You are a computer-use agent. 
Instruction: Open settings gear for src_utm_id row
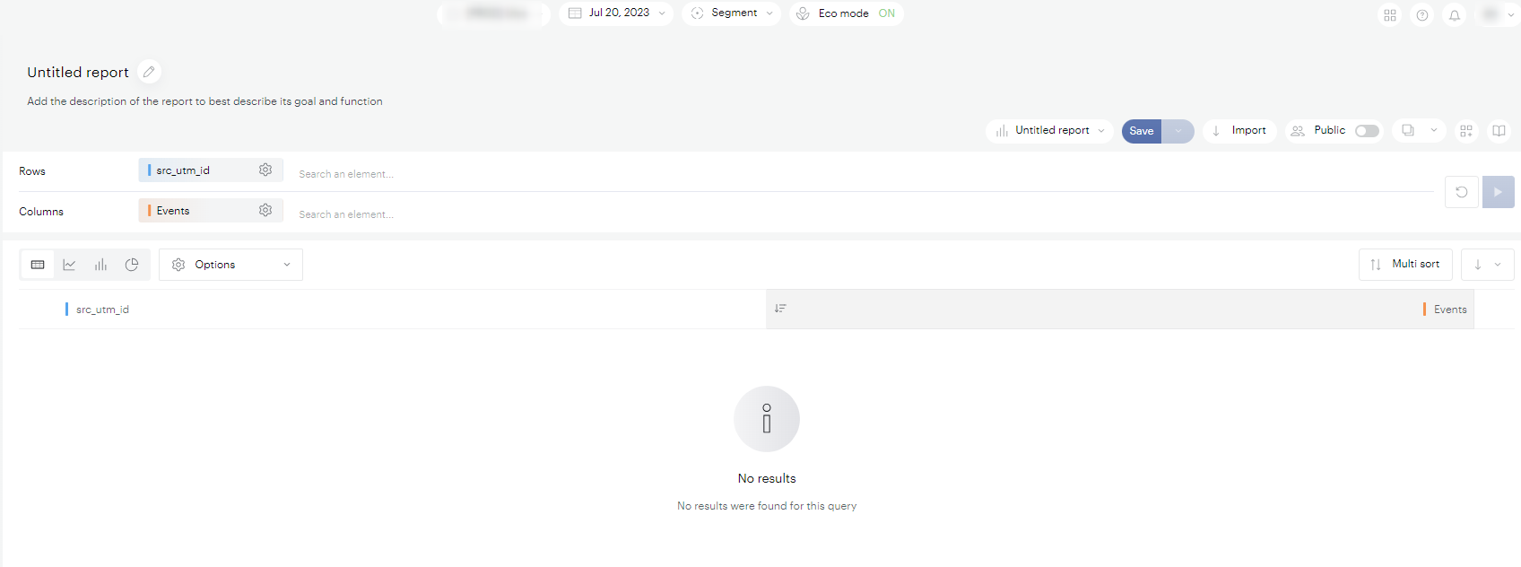(265, 170)
